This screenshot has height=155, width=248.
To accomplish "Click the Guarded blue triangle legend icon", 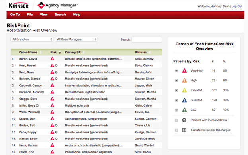I will click(184, 100).
